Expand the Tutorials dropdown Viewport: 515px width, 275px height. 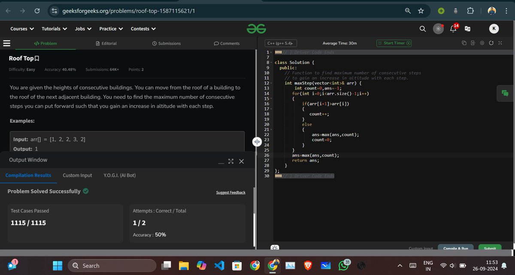point(54,29)
